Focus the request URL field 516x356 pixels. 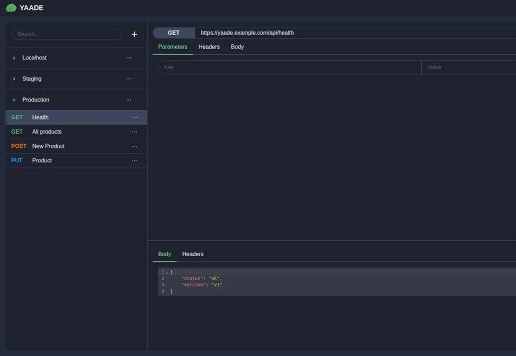[355, 33]
